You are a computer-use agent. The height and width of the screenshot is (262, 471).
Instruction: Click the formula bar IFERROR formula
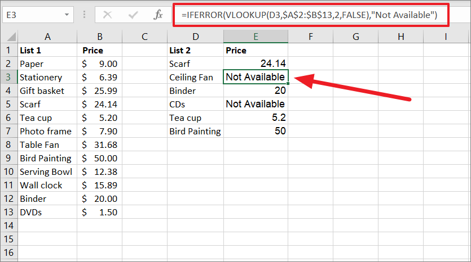pos(310,15)
